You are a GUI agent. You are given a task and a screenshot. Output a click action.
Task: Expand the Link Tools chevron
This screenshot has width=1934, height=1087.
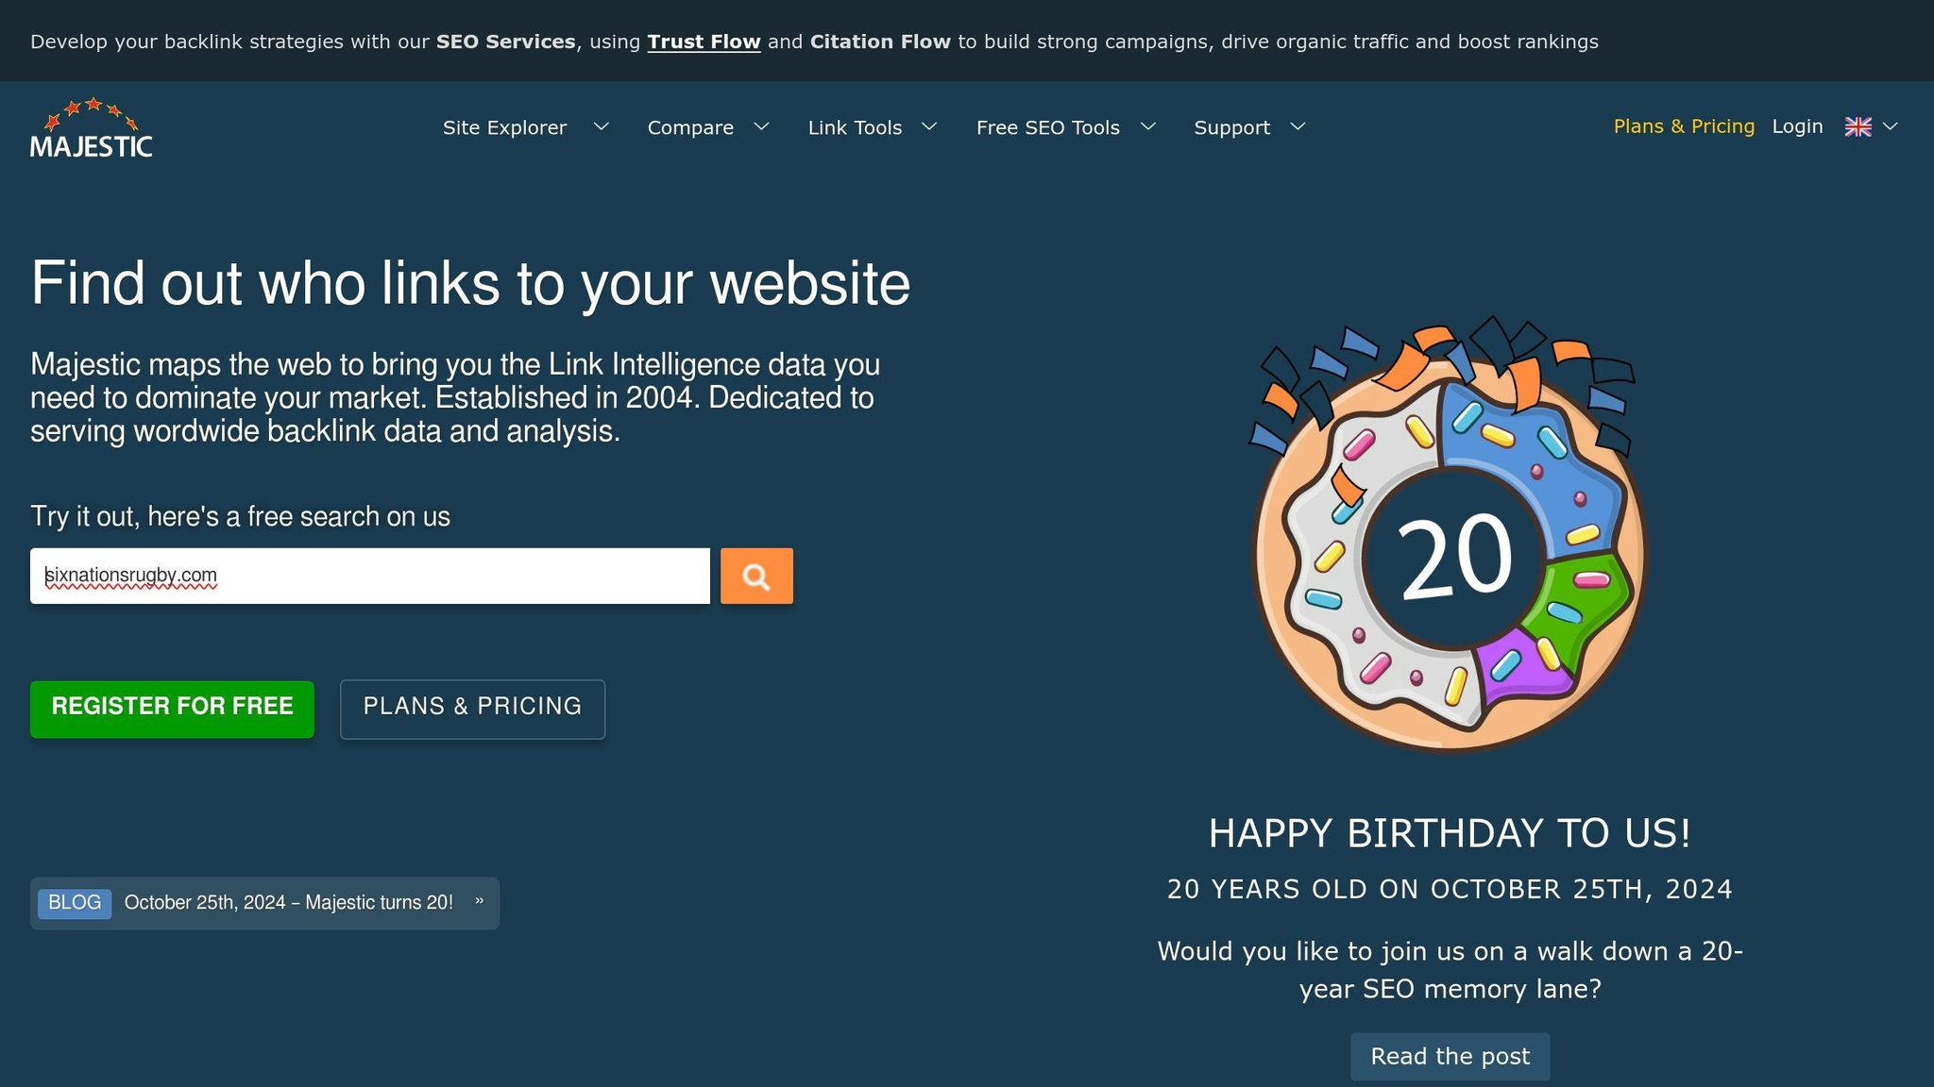click(929, 126)
